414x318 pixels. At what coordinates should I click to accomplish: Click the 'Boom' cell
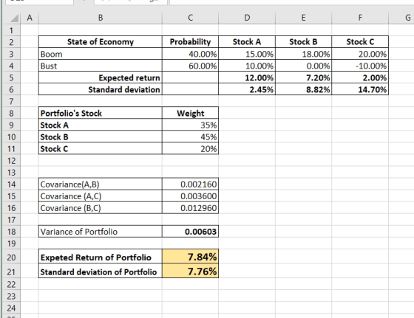101,54
